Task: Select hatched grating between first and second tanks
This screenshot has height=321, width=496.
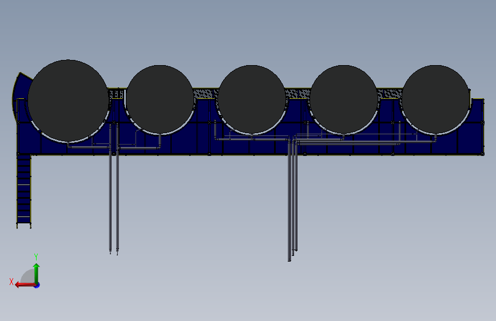Action: [x=116, y=94]
